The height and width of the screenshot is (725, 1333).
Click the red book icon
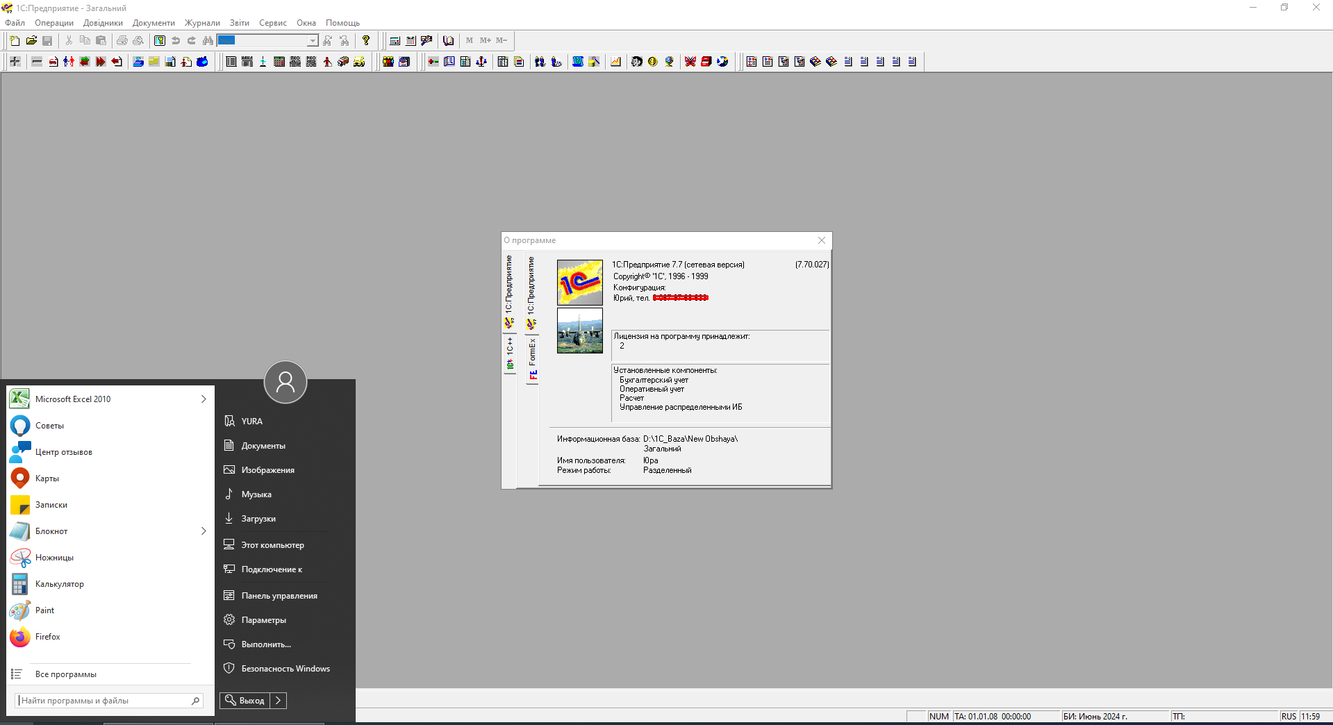(706, 62)
